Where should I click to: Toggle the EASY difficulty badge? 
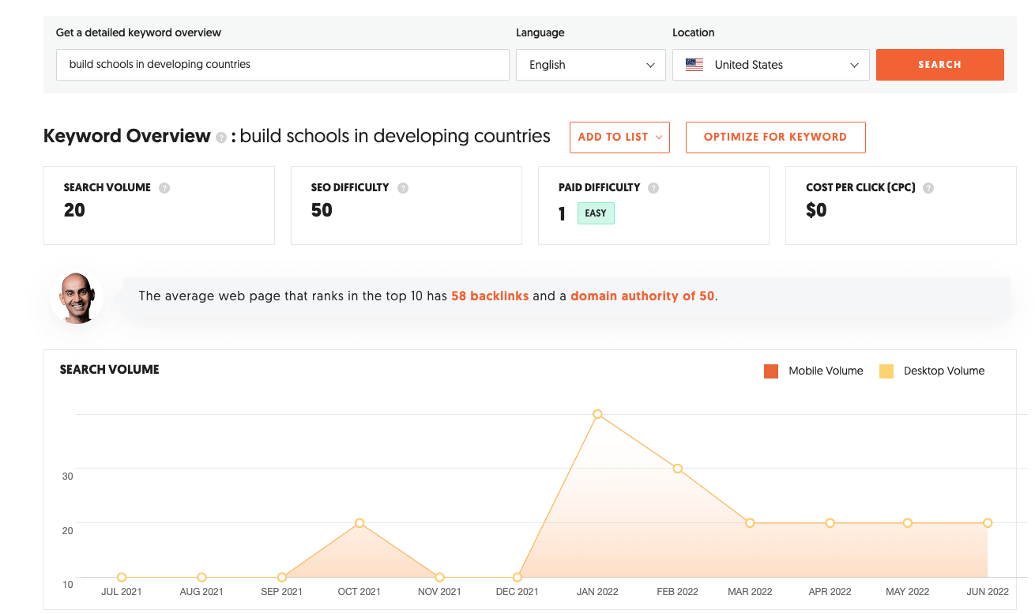click(596, 213)
